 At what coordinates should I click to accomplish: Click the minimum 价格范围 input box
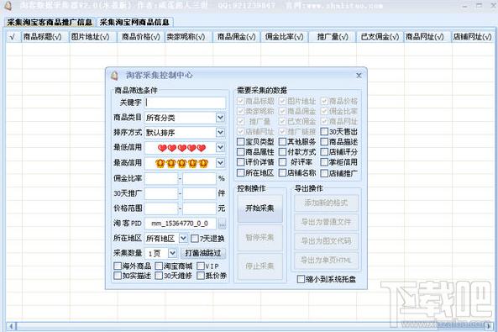[x=161, y=208]
